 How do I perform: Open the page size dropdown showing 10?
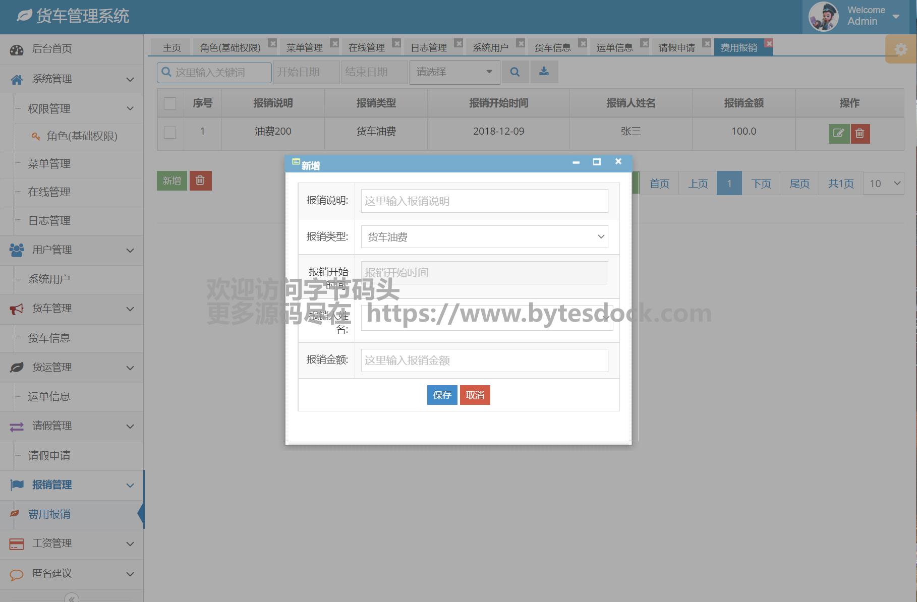click(884, 184)
